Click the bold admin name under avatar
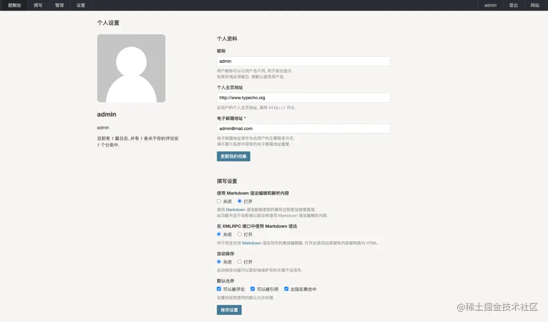Screen dimensions: 548x322 (107, 114)
